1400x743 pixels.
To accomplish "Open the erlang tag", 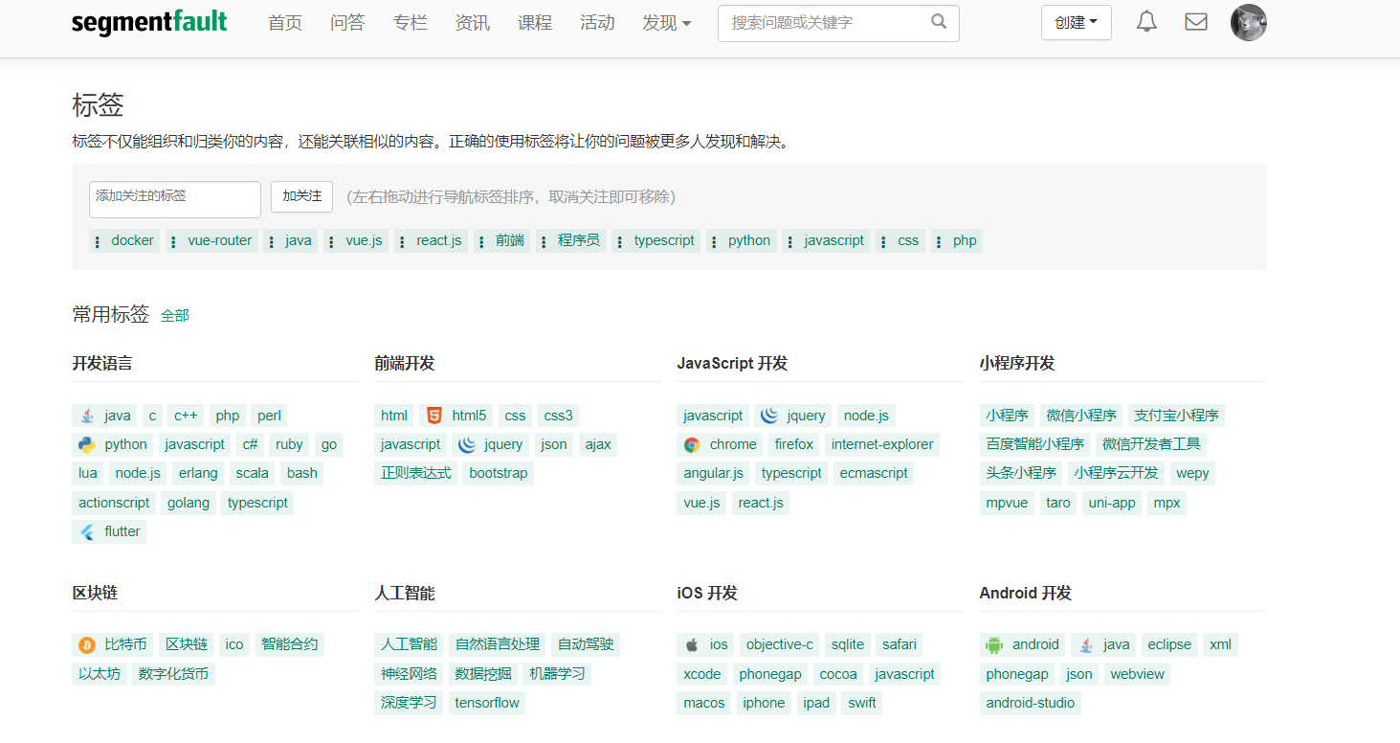I will pos(198,473).
